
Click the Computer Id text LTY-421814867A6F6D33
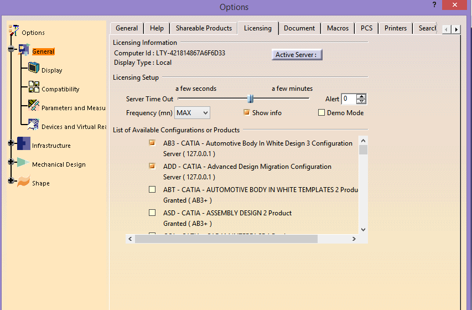pos(190,53)
